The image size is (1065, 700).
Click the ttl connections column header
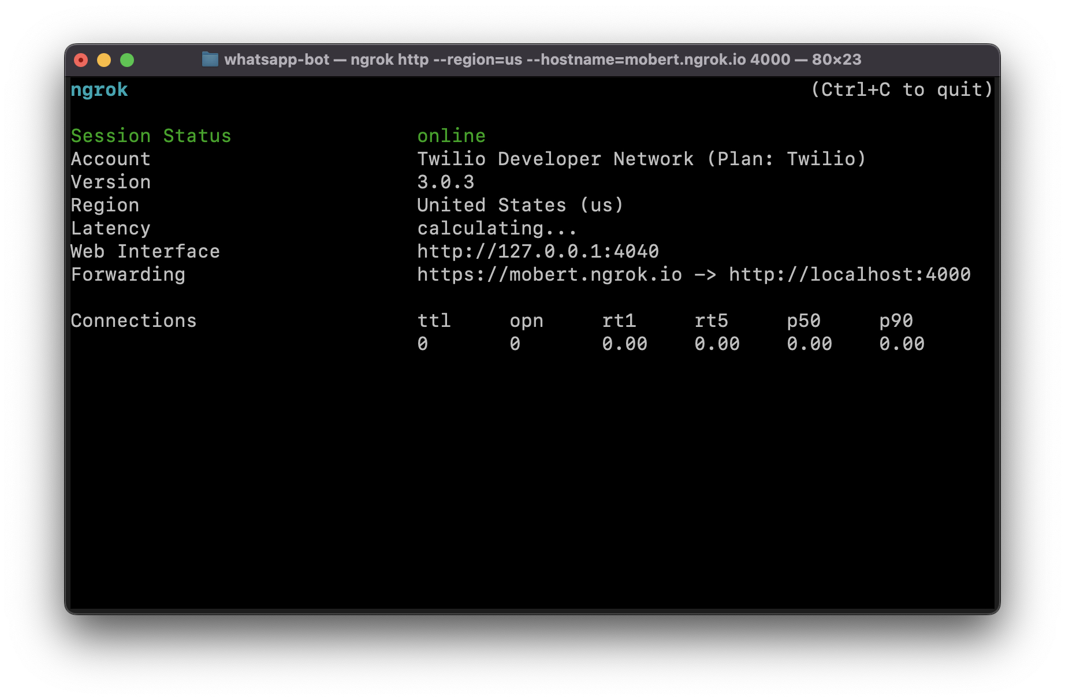pyautogui.click(x=434, y=321)
